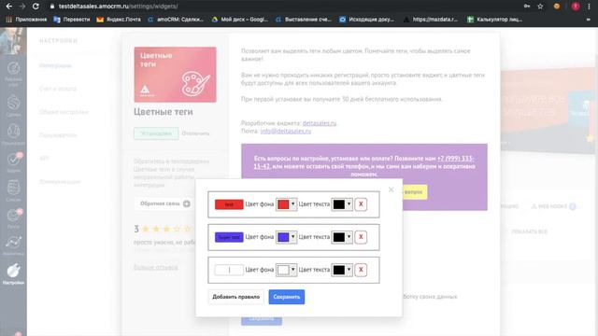The height and width of the screenshot is (336, 598).
Task: Click the white background color swatch
Action: coord(283,270)
